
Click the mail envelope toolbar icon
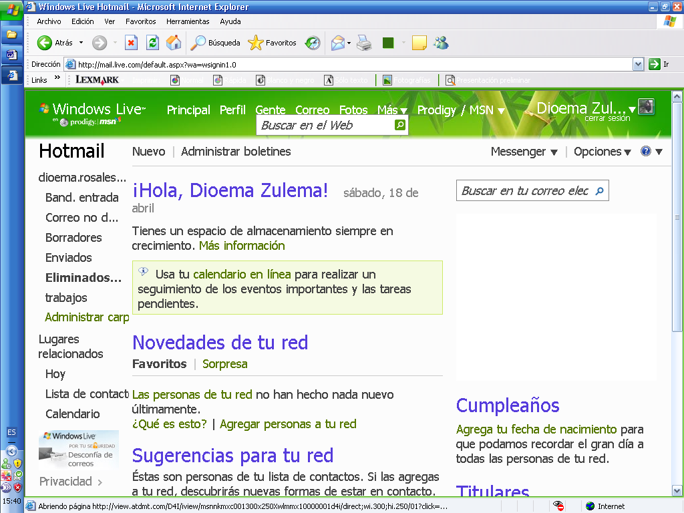(338, 43)
